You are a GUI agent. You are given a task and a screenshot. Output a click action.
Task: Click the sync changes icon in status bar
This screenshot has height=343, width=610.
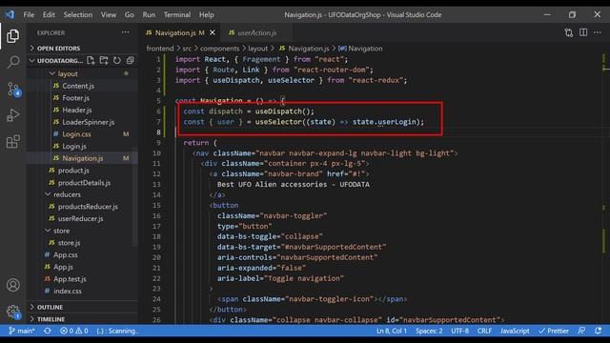[48, 331]
